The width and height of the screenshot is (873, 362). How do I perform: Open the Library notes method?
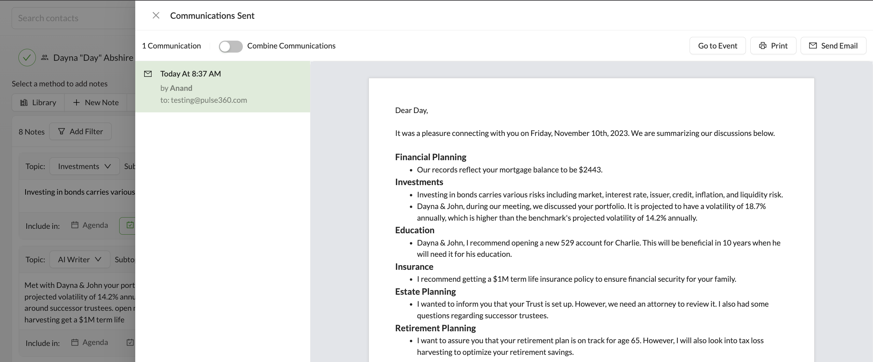click(38, 102)
